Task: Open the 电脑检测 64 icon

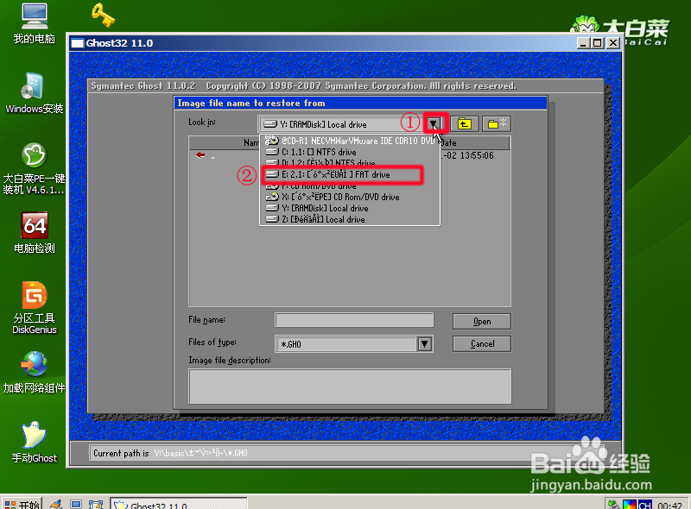Action: tap(35, 233)
